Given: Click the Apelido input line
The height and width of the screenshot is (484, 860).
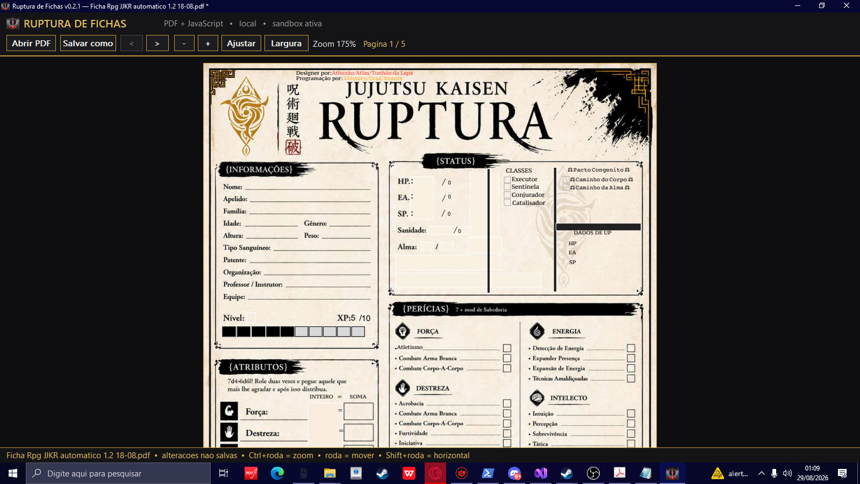Looking at the screenshot, I should pos(310,198).
